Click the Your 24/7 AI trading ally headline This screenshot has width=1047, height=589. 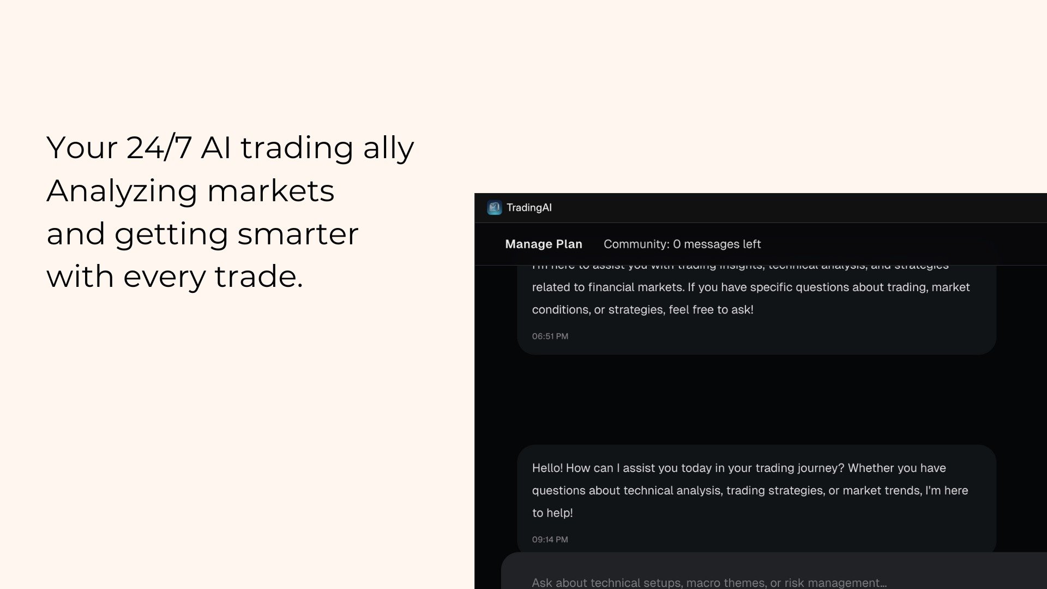[230, 148]
